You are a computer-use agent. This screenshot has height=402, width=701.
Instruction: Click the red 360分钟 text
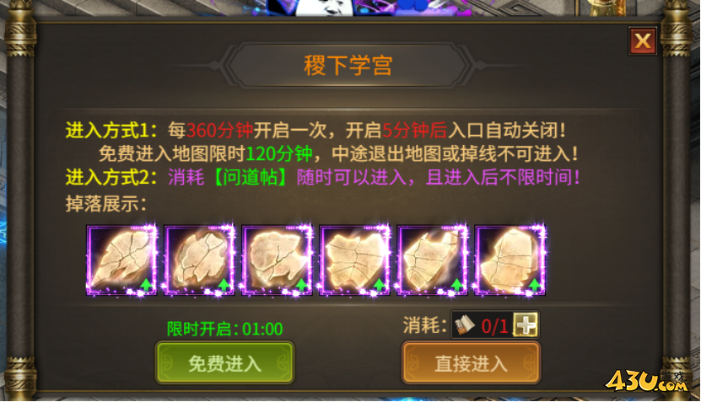click(x=219, y=131)
